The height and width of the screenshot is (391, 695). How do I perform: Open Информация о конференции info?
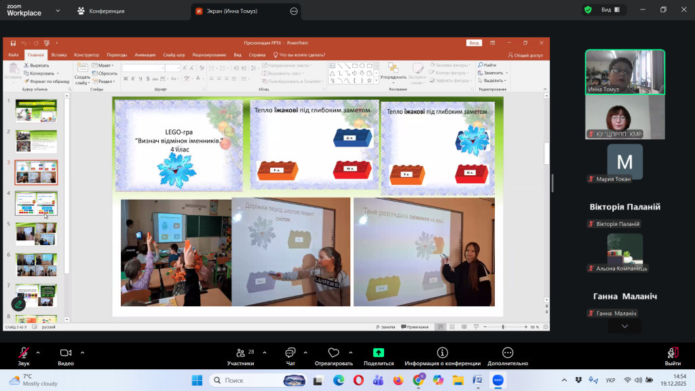point(443,356)
